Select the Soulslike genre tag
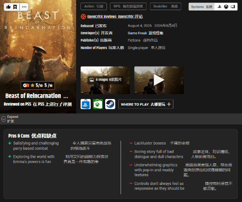242x202 pixels. (165, 7)
